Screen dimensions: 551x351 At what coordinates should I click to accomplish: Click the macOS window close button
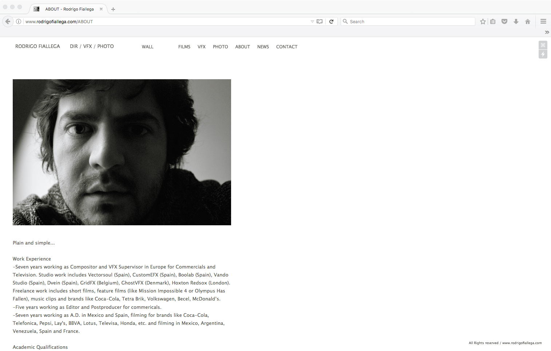click(5, 7)
